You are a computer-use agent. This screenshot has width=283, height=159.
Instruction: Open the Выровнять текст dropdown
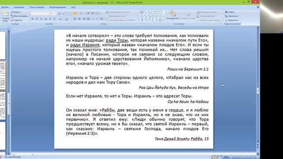(117, 16)
